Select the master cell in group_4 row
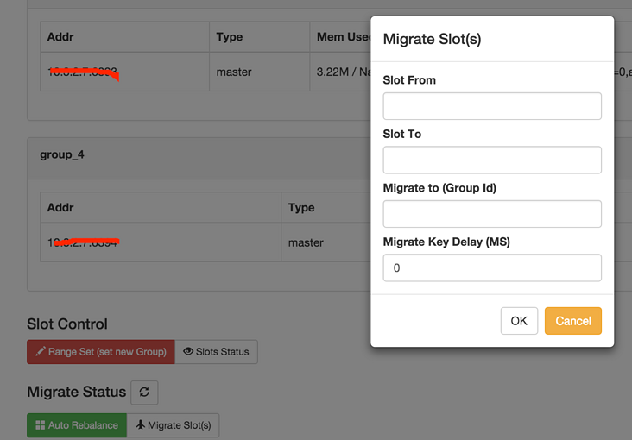 pos(306,243)
